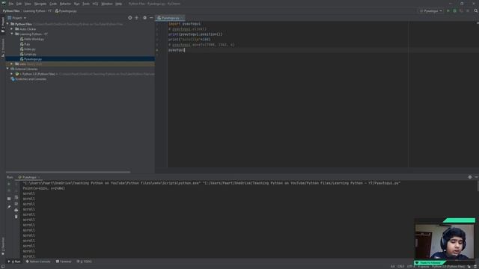Image resolution: width=479 pixels, height=269 pixels.
Task: Click the tool window quick access icon bottom-left
Action: 2,266
